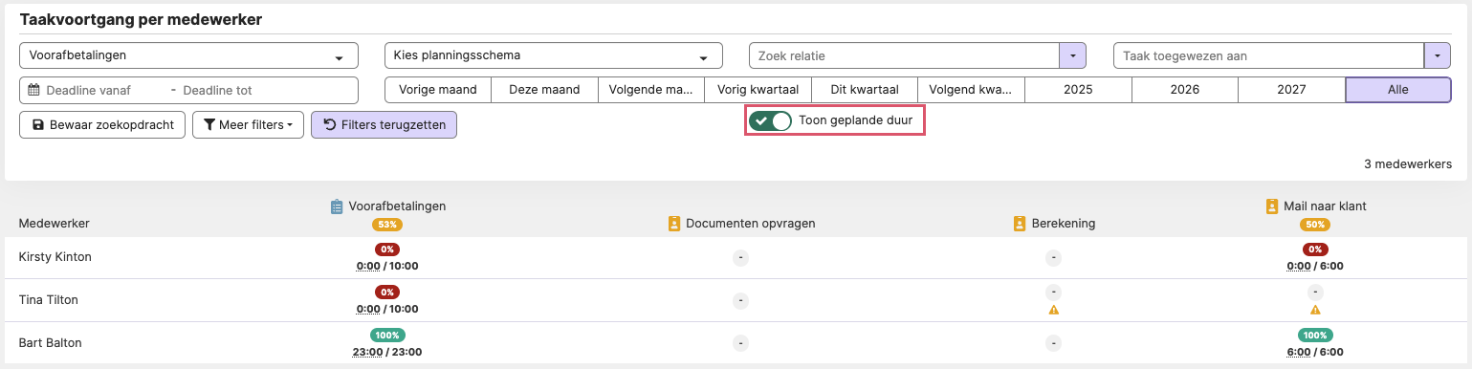Toggle the Toon geplande duur switch
Image resolution: width=1472 pixels, height=369 pixels.
[770, 121]
